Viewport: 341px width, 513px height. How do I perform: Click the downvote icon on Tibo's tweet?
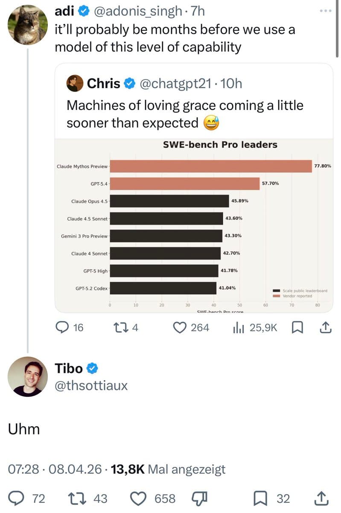(197, 498)
